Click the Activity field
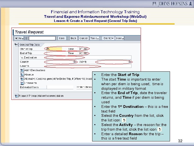This screenshot has height=146, width=194. coord(114,62)
